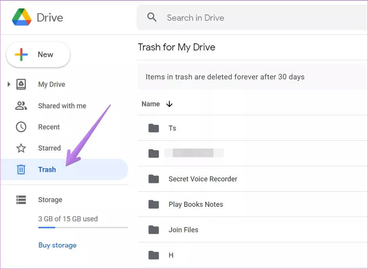The height and width of the screenshot is (269, 368).
Task: Click the storage usage progress bar
Action: point(83,227)
